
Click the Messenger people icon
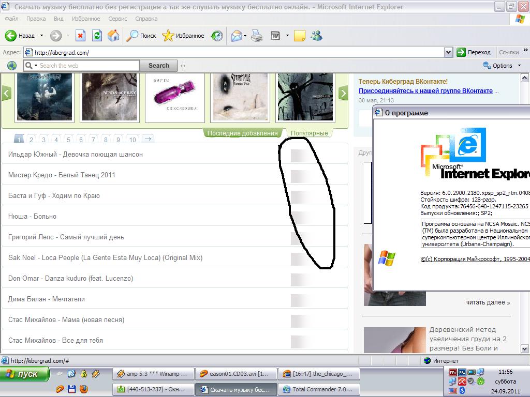coord(317,36)
